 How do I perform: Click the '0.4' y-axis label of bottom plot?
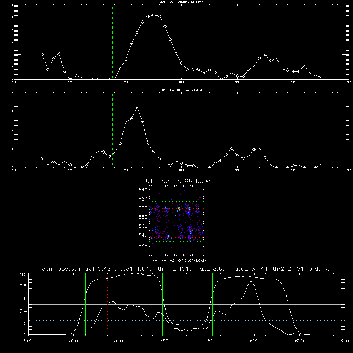[23, 311]
